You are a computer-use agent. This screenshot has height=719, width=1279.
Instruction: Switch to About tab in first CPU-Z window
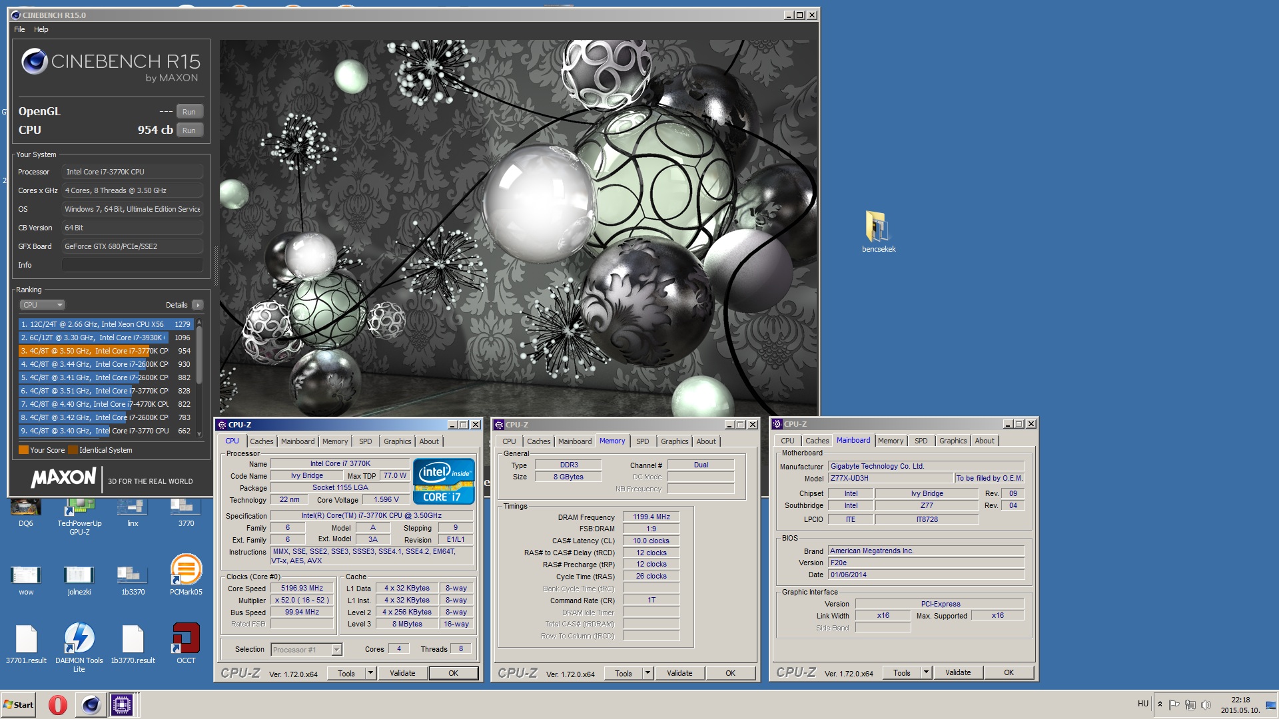click(429, 441)
